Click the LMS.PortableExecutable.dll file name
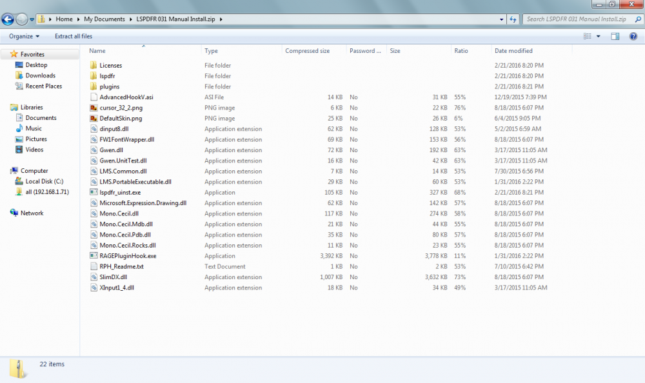This screenshot has width=645, height=383. 135,182
